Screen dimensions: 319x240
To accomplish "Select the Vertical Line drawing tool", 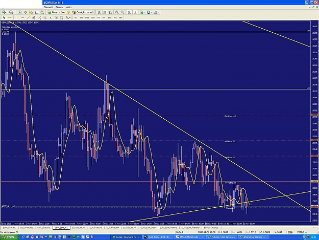I will 17,17.
